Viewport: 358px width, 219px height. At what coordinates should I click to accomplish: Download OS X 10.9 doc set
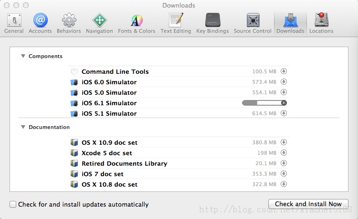[x=284, y=142]
